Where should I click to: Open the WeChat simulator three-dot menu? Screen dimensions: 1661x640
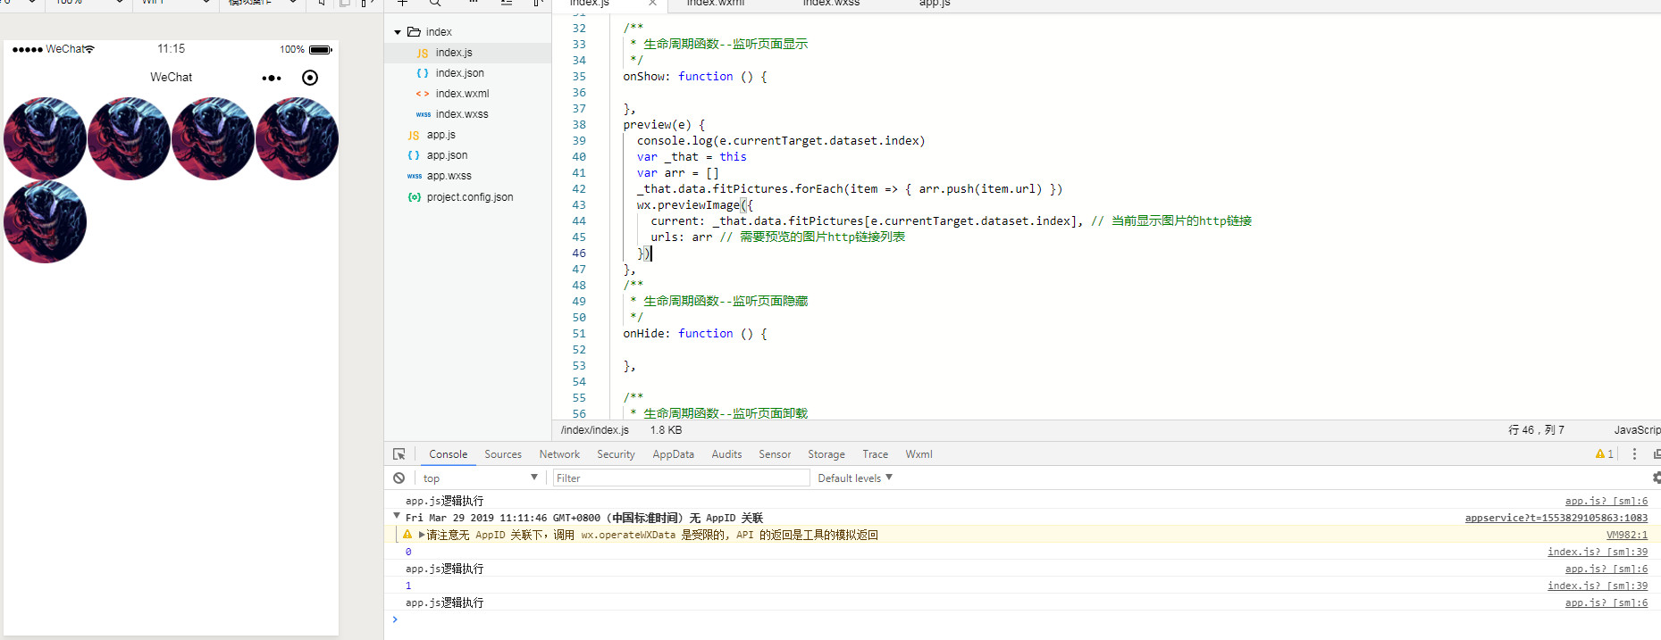tap(272, 78)
